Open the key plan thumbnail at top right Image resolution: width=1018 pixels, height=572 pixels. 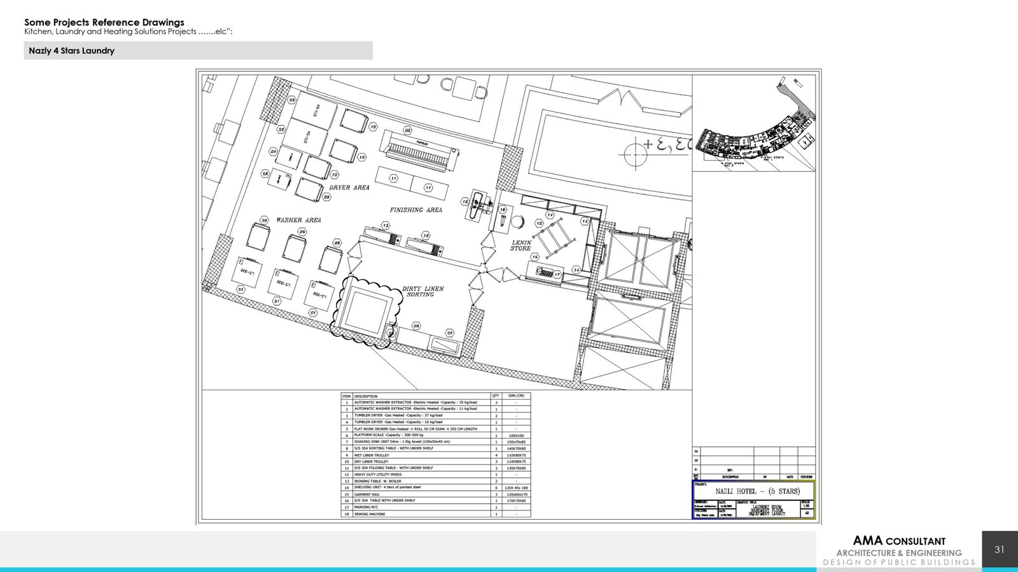point(754,124)
